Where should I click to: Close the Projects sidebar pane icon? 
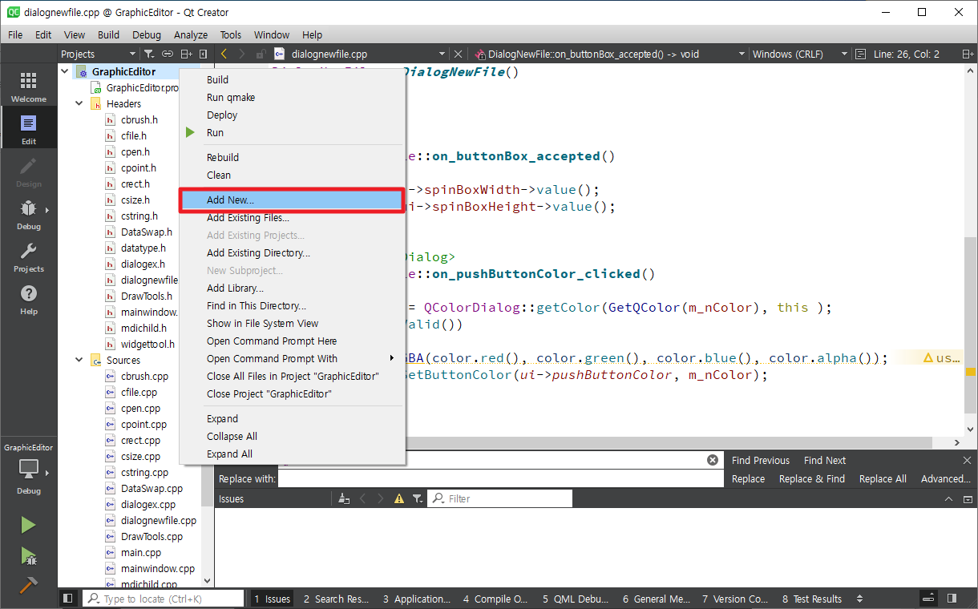click(204, 54)
